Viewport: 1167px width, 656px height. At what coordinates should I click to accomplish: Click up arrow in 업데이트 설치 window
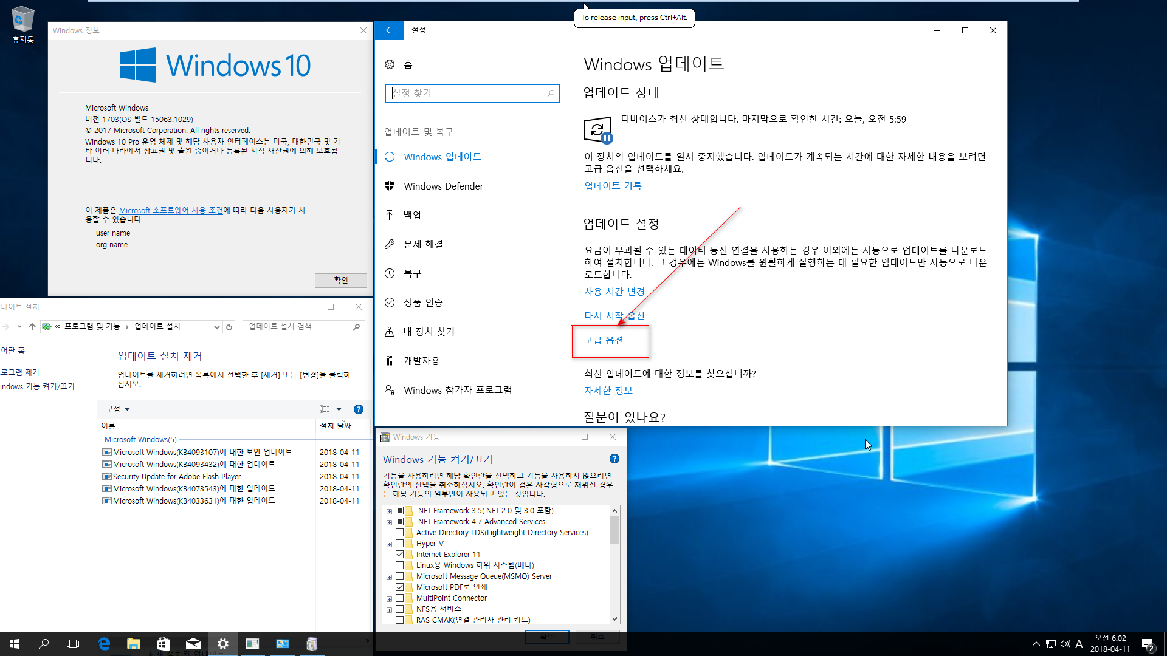[x=32, y=327]
